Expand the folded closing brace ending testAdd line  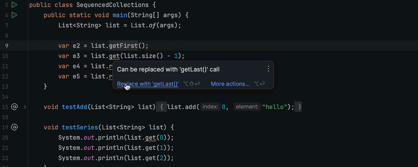pos(300,107)
